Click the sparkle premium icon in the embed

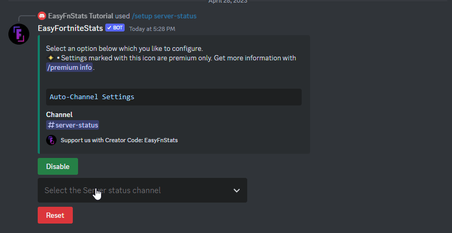50,58
